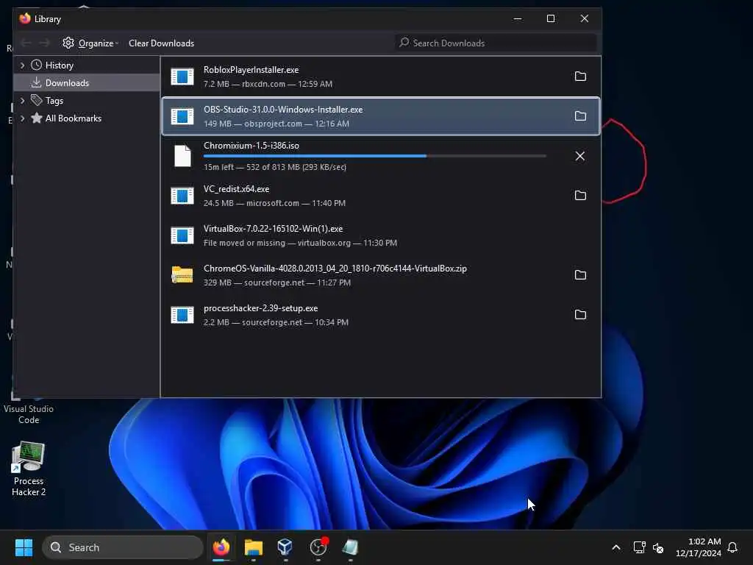
Task: Open Firefox from the taskbar
Action: [x=221, y=547]
